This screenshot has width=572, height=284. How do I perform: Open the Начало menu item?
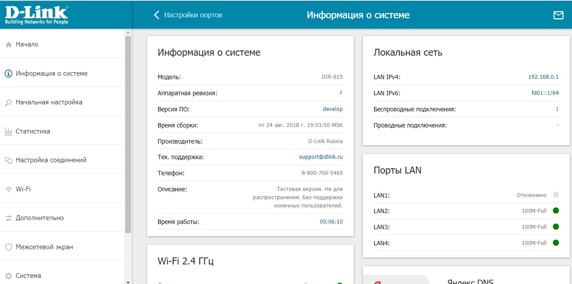tap(62, 44)
